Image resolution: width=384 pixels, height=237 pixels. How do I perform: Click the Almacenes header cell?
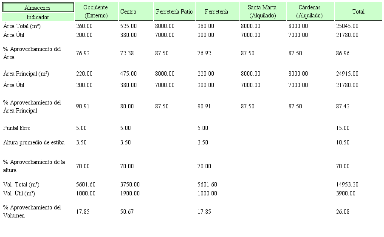(x=37, y=8)
